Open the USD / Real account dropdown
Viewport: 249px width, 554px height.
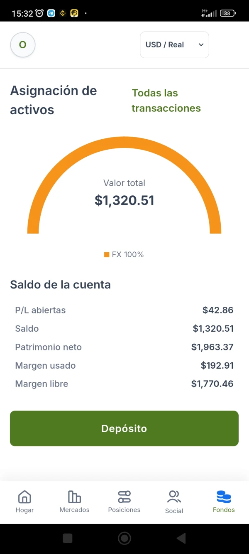[x=174, y=45]
